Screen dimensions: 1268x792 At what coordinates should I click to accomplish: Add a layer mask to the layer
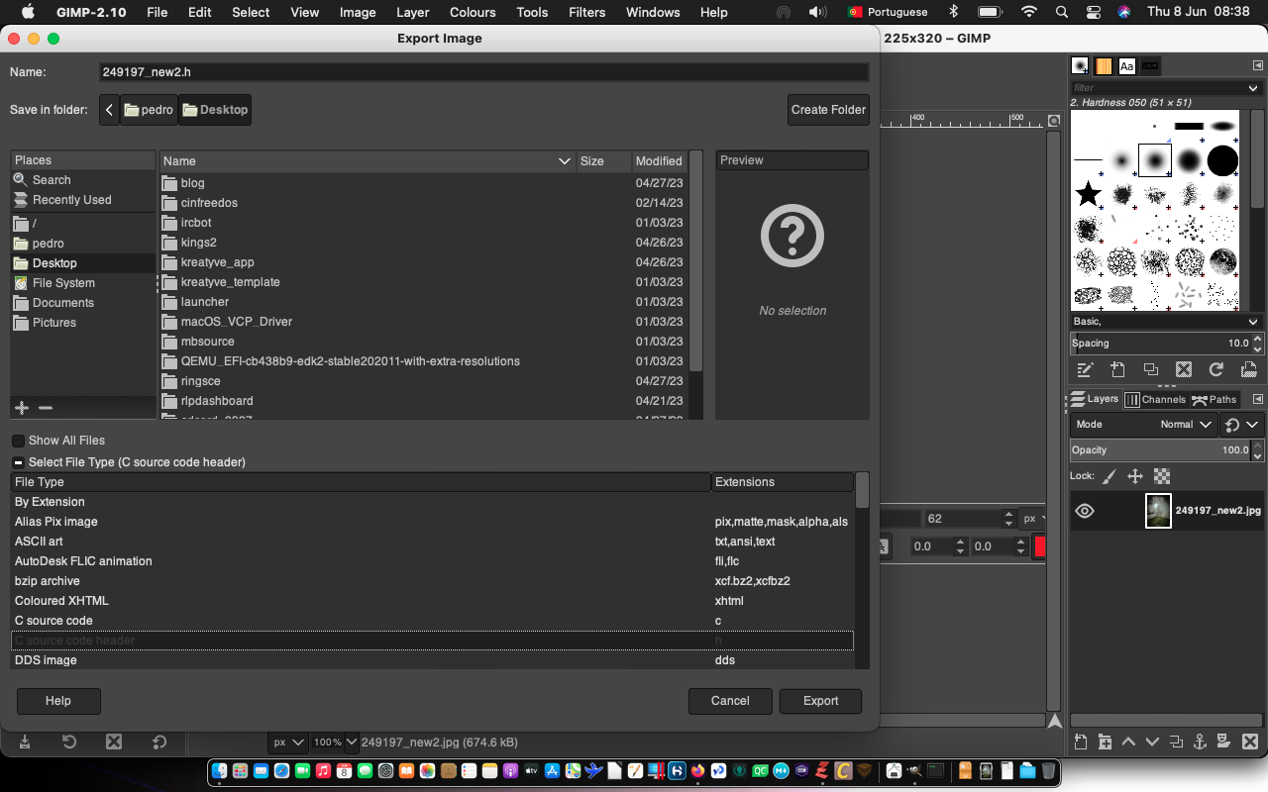tap(1222, 742)
